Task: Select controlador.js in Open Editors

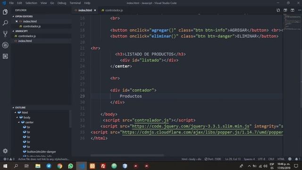Action: [x=32, y=26]
